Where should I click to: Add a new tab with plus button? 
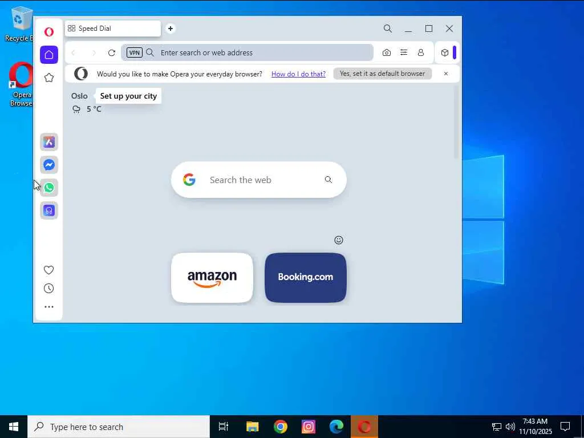click(x=170, y=29)
